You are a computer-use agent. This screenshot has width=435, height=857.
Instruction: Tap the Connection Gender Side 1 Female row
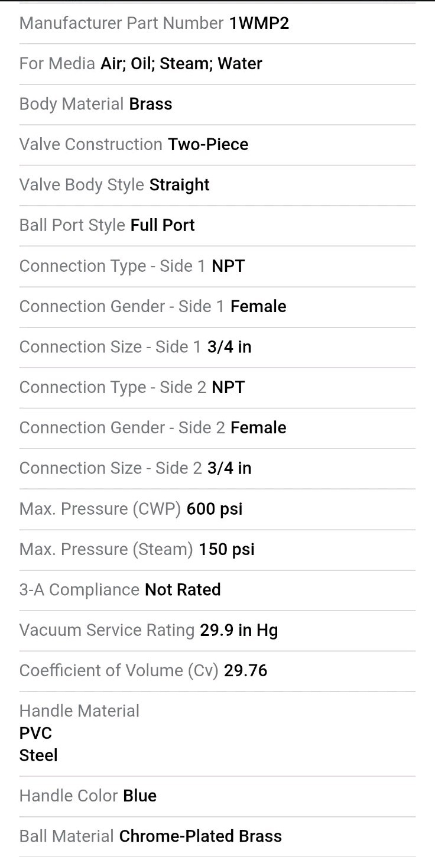218,307
